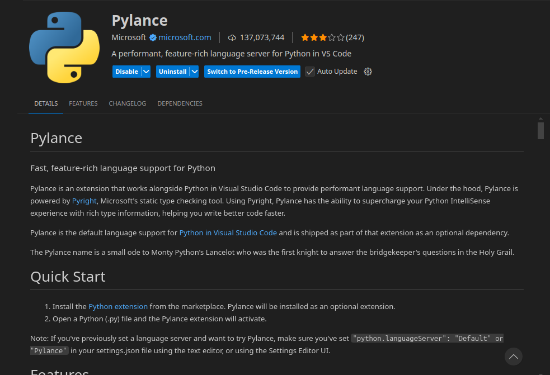The height and width of the screenshot is (375, 550).
Task: Click the scroll-to-top arrow button
Action: pyautogui.click(x=513, y=356)
